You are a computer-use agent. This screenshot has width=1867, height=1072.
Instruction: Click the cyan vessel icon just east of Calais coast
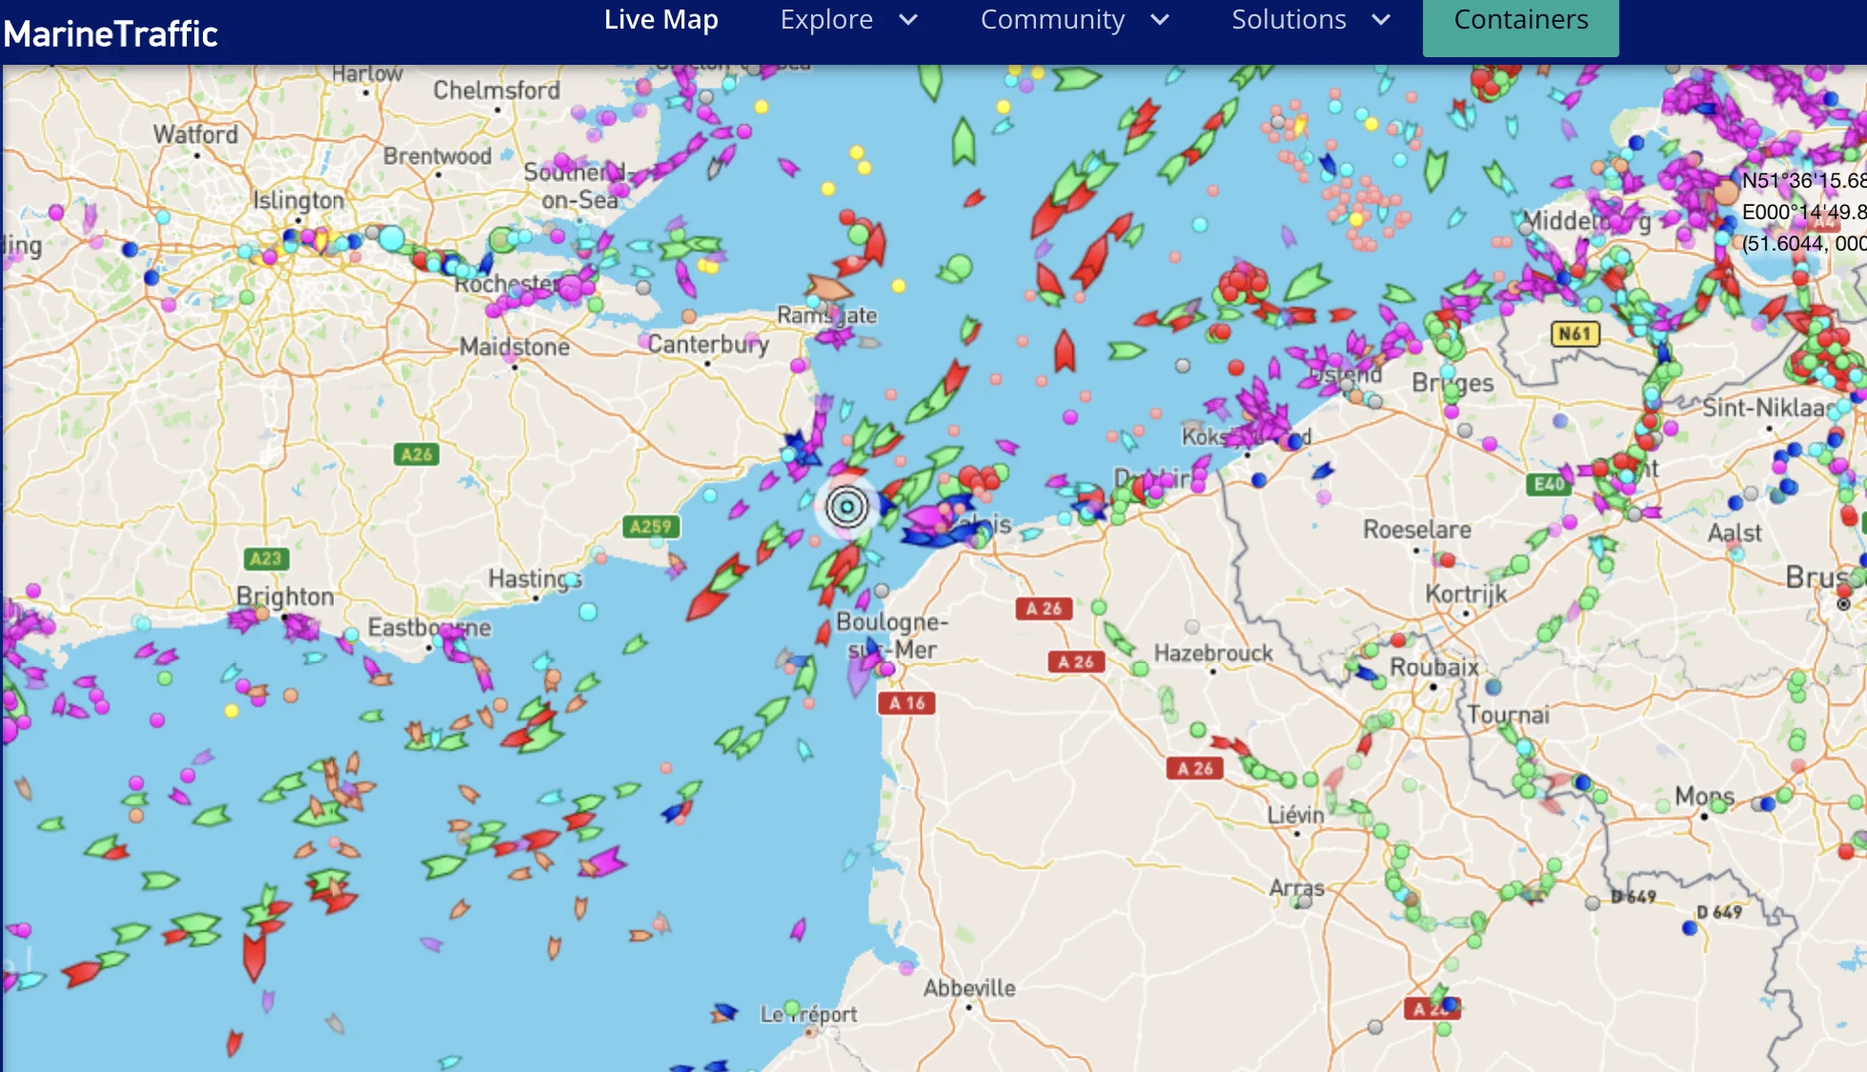pyautogui.click(x=1031, y=534)
